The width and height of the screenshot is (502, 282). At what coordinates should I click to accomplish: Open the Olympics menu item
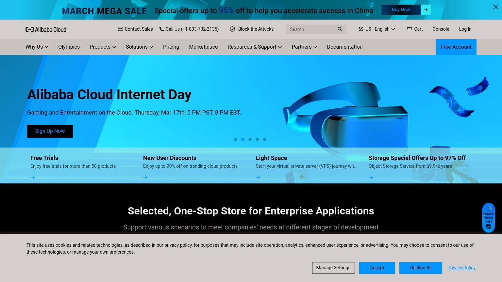pos(69,47)
